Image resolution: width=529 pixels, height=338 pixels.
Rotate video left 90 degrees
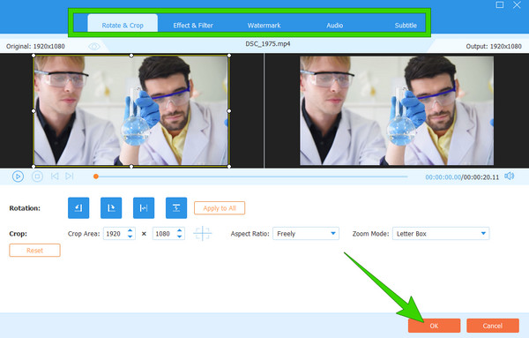coord(78,208)
